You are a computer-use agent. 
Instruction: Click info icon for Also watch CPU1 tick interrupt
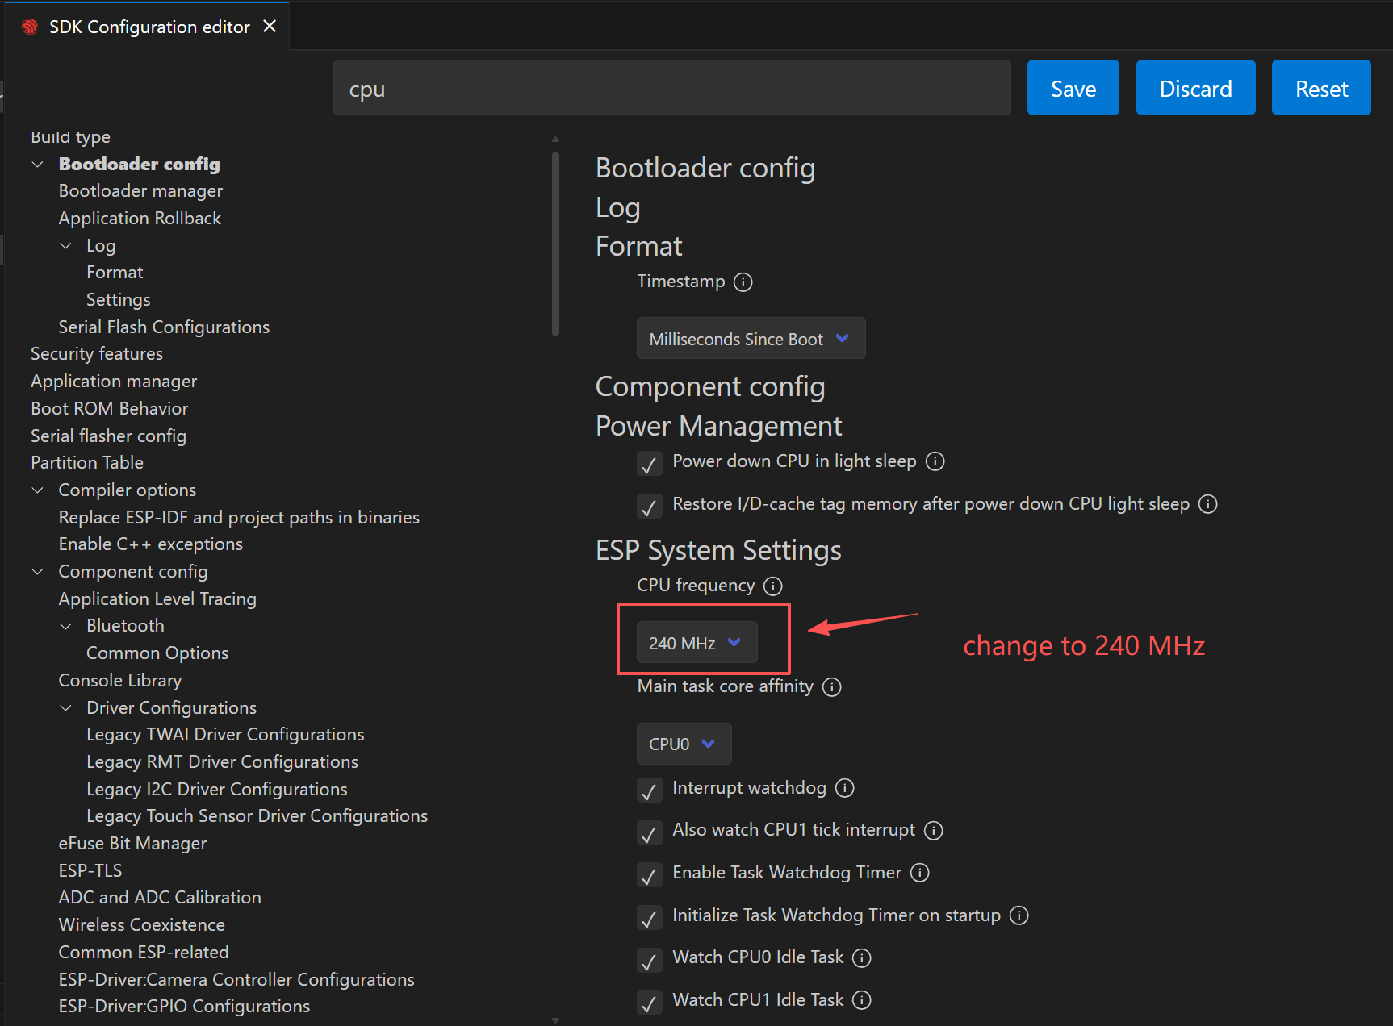[x=933, y=831]
